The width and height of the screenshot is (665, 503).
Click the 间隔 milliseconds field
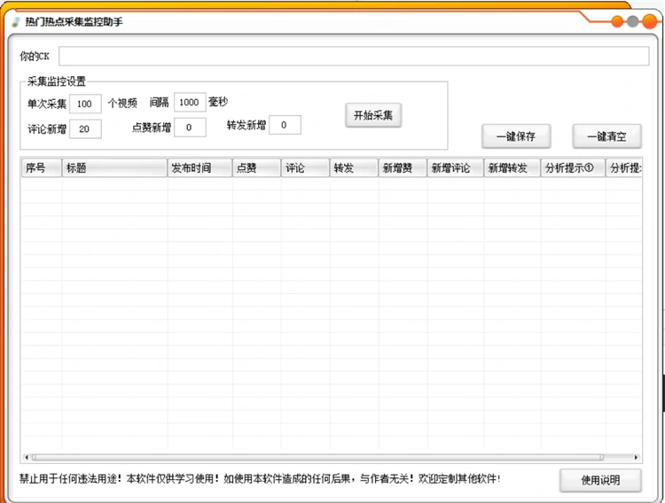point(190,102)
